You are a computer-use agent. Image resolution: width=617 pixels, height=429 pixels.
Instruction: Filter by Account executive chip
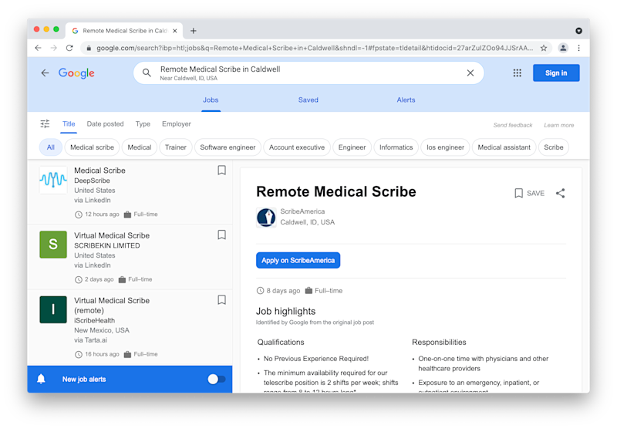click(297, 147)
